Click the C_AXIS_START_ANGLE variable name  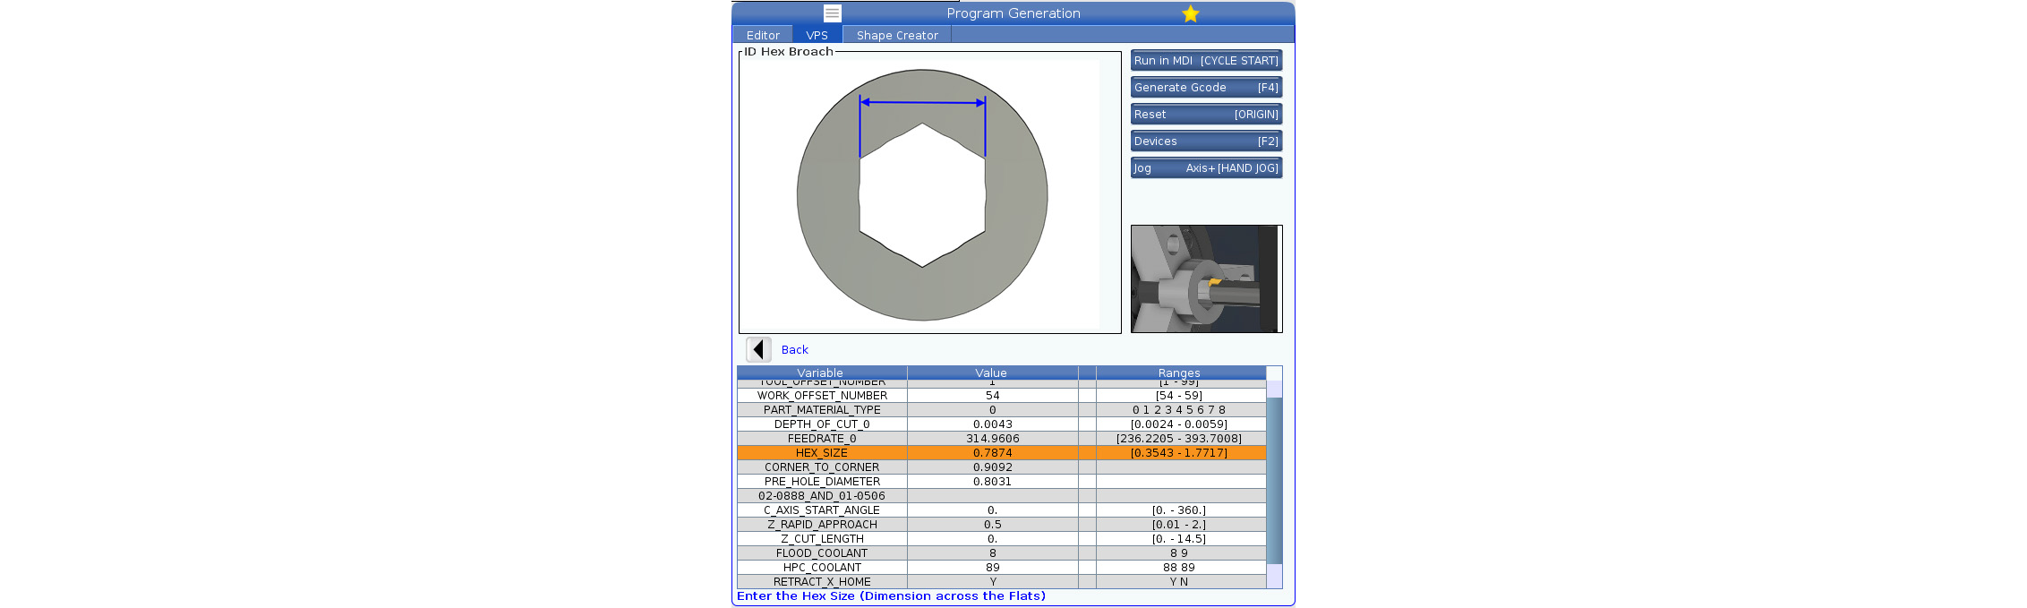(x=822, y=510)
